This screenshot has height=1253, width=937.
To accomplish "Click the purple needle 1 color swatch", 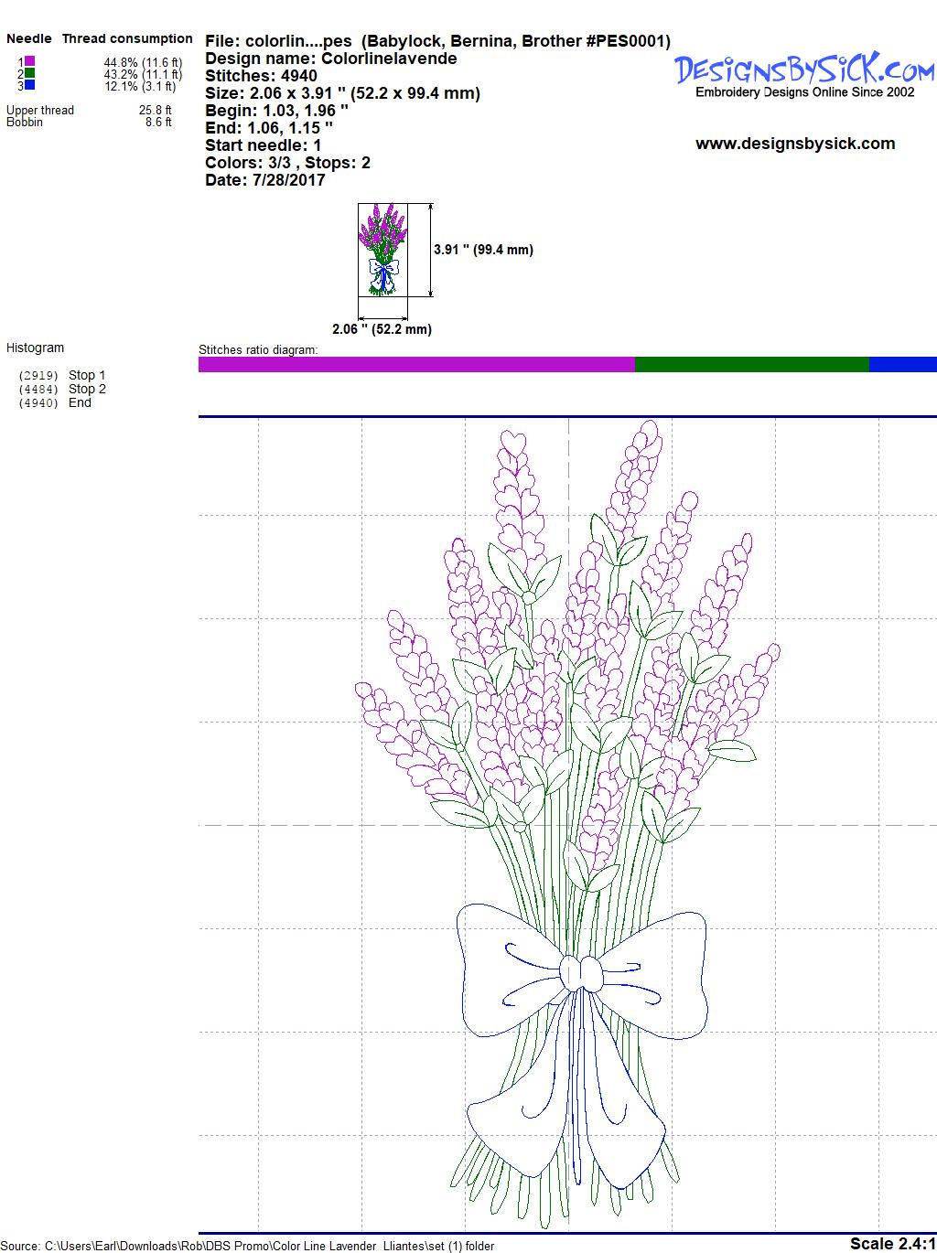I will click(x=30, y=61).
